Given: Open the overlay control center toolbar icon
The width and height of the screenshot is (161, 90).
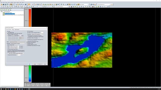Looking at the screenshot, I should [x=11, y=4].
